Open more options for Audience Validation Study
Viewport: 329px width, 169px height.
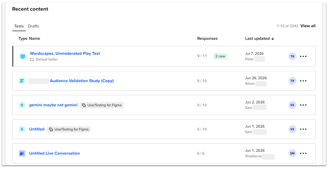[303, 81]
